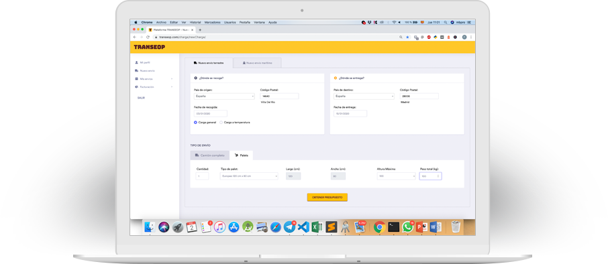This screenshot has height=264, width=608.
Task: Open Safari from the dock
Action: click(276, 227)
